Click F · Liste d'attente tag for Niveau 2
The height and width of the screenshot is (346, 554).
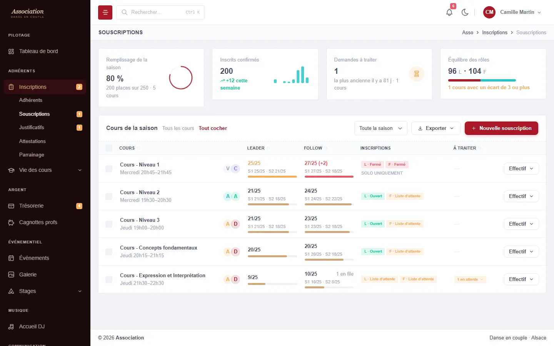[405, 196]
